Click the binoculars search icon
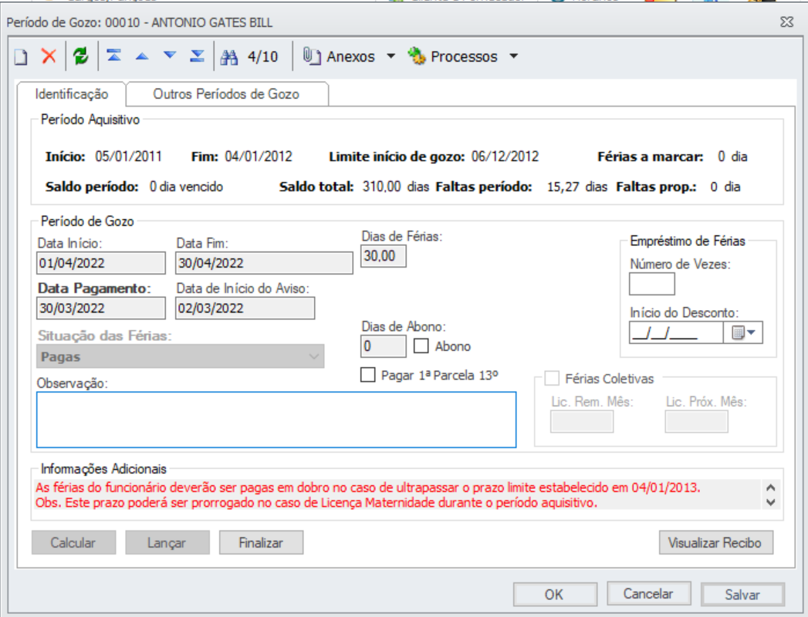Image resolution: width=808 pixels, height=617 pixels. coord(228,56)
